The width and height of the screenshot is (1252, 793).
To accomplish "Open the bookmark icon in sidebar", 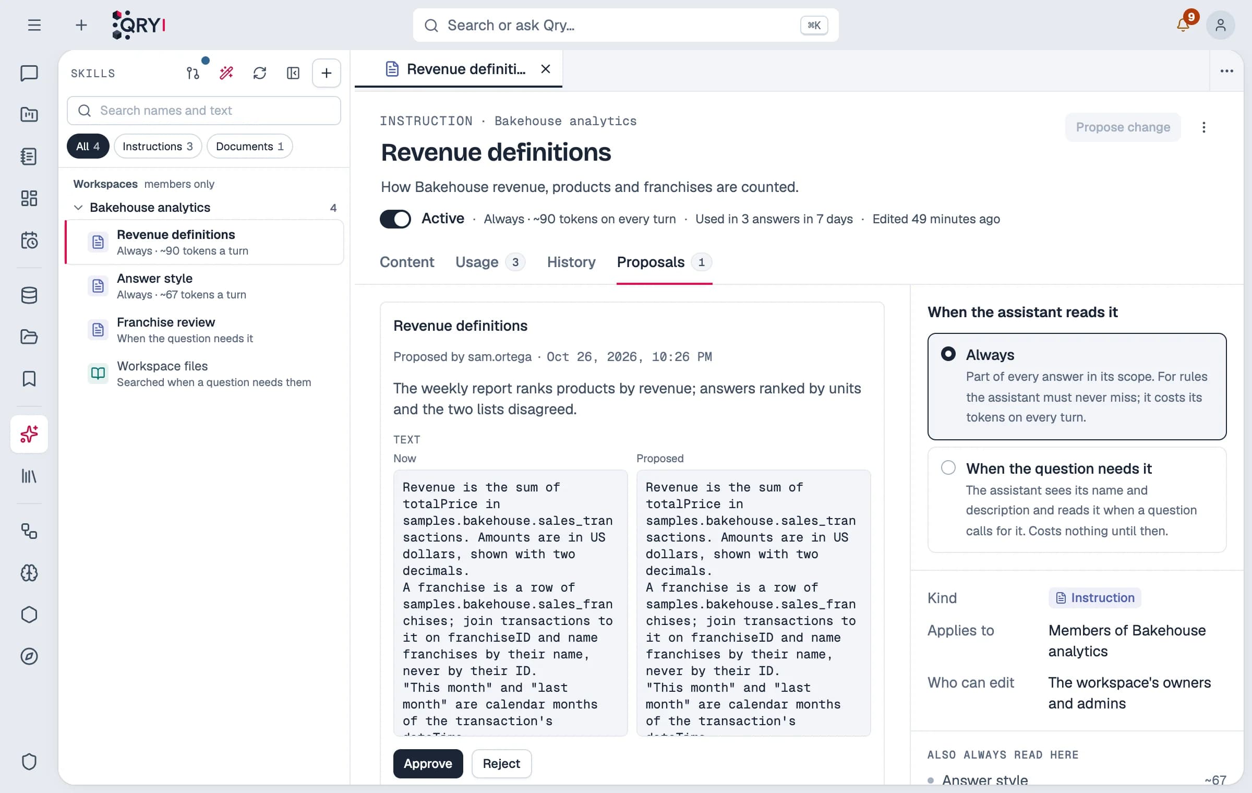I will pyautogui.click(x=29, y=379).
